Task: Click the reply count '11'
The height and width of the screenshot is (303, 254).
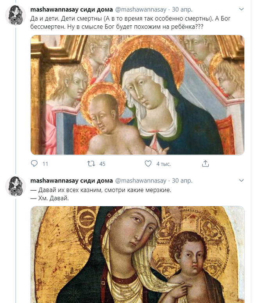Action: [x=45, y=164]
